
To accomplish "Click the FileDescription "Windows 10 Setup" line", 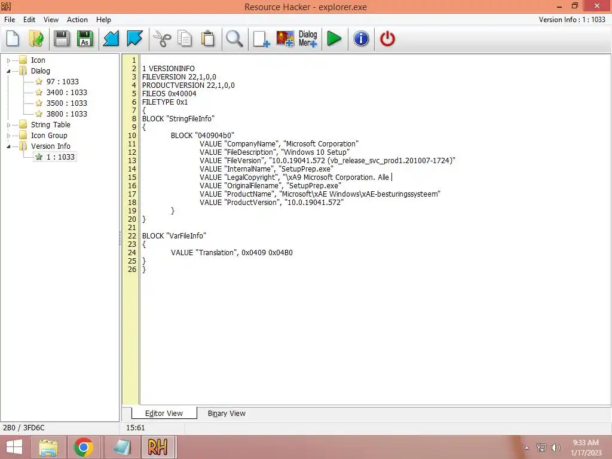I will coord(274,152).
